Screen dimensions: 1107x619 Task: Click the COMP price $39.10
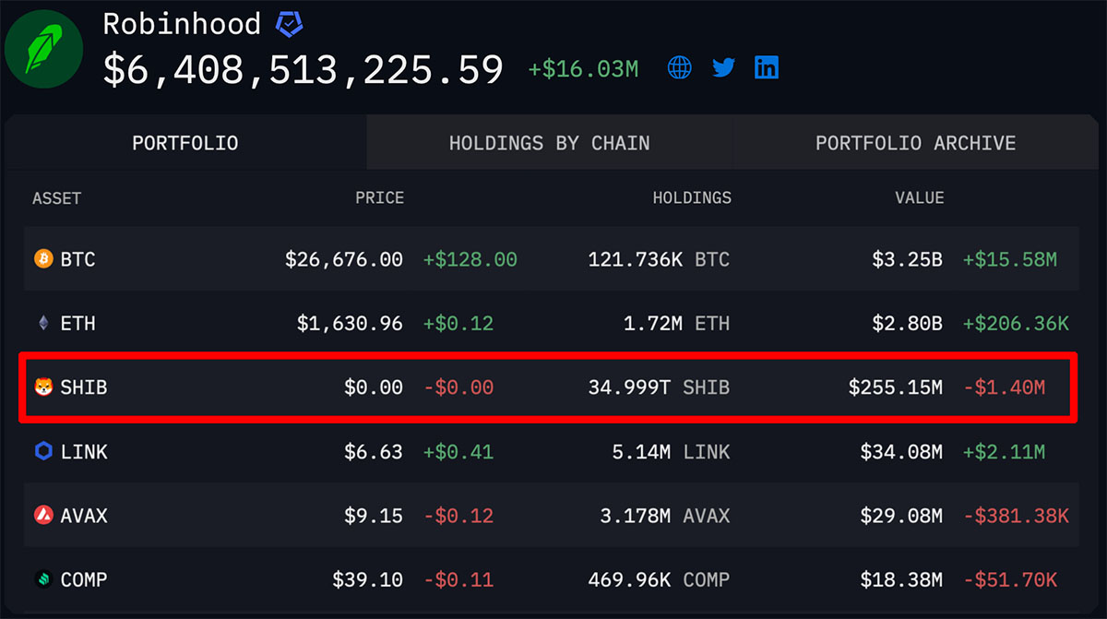tap(368, 579)
